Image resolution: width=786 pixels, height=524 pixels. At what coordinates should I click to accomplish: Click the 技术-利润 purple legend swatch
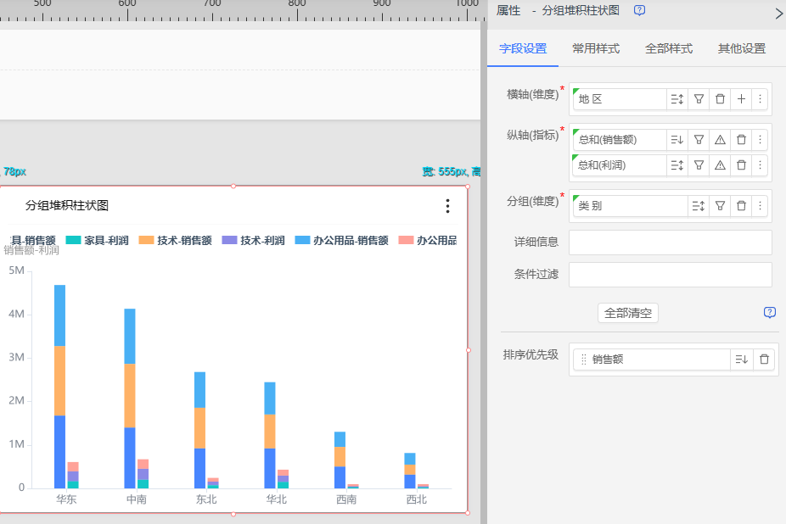pos(229,241)
